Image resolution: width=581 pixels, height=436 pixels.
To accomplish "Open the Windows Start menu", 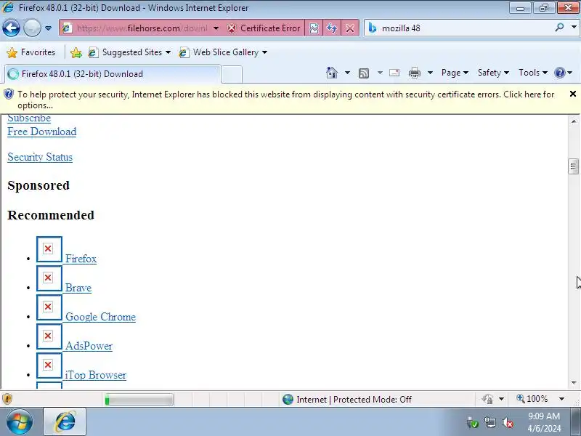I will pos(20,422).
